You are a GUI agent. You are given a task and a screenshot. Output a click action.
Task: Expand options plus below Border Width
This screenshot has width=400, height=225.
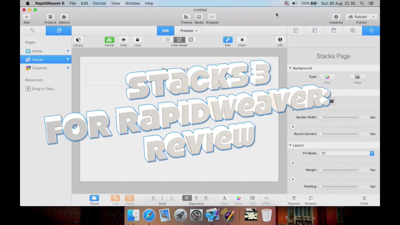point(293,127)
